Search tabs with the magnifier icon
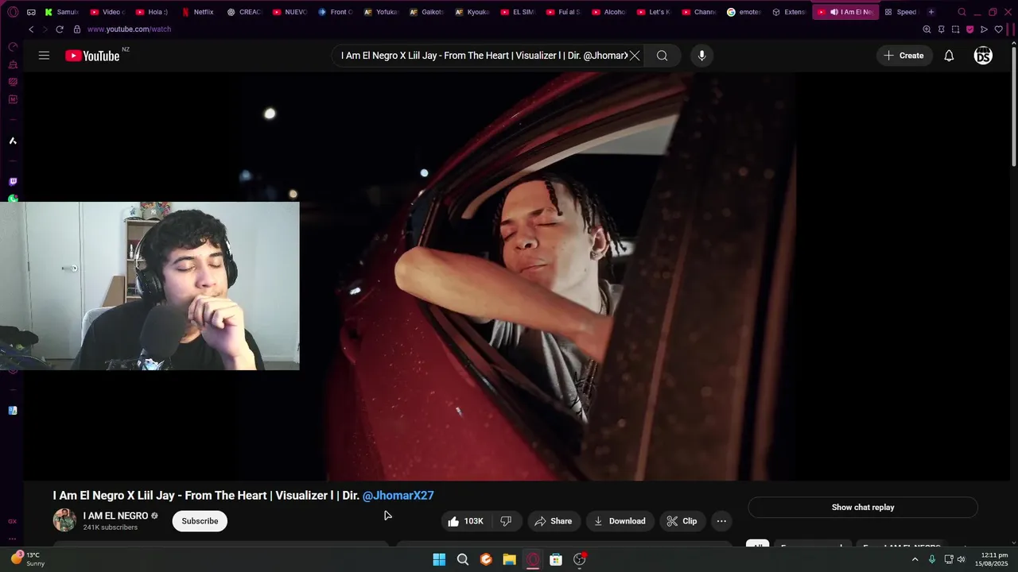 click(x=962, y=12)
